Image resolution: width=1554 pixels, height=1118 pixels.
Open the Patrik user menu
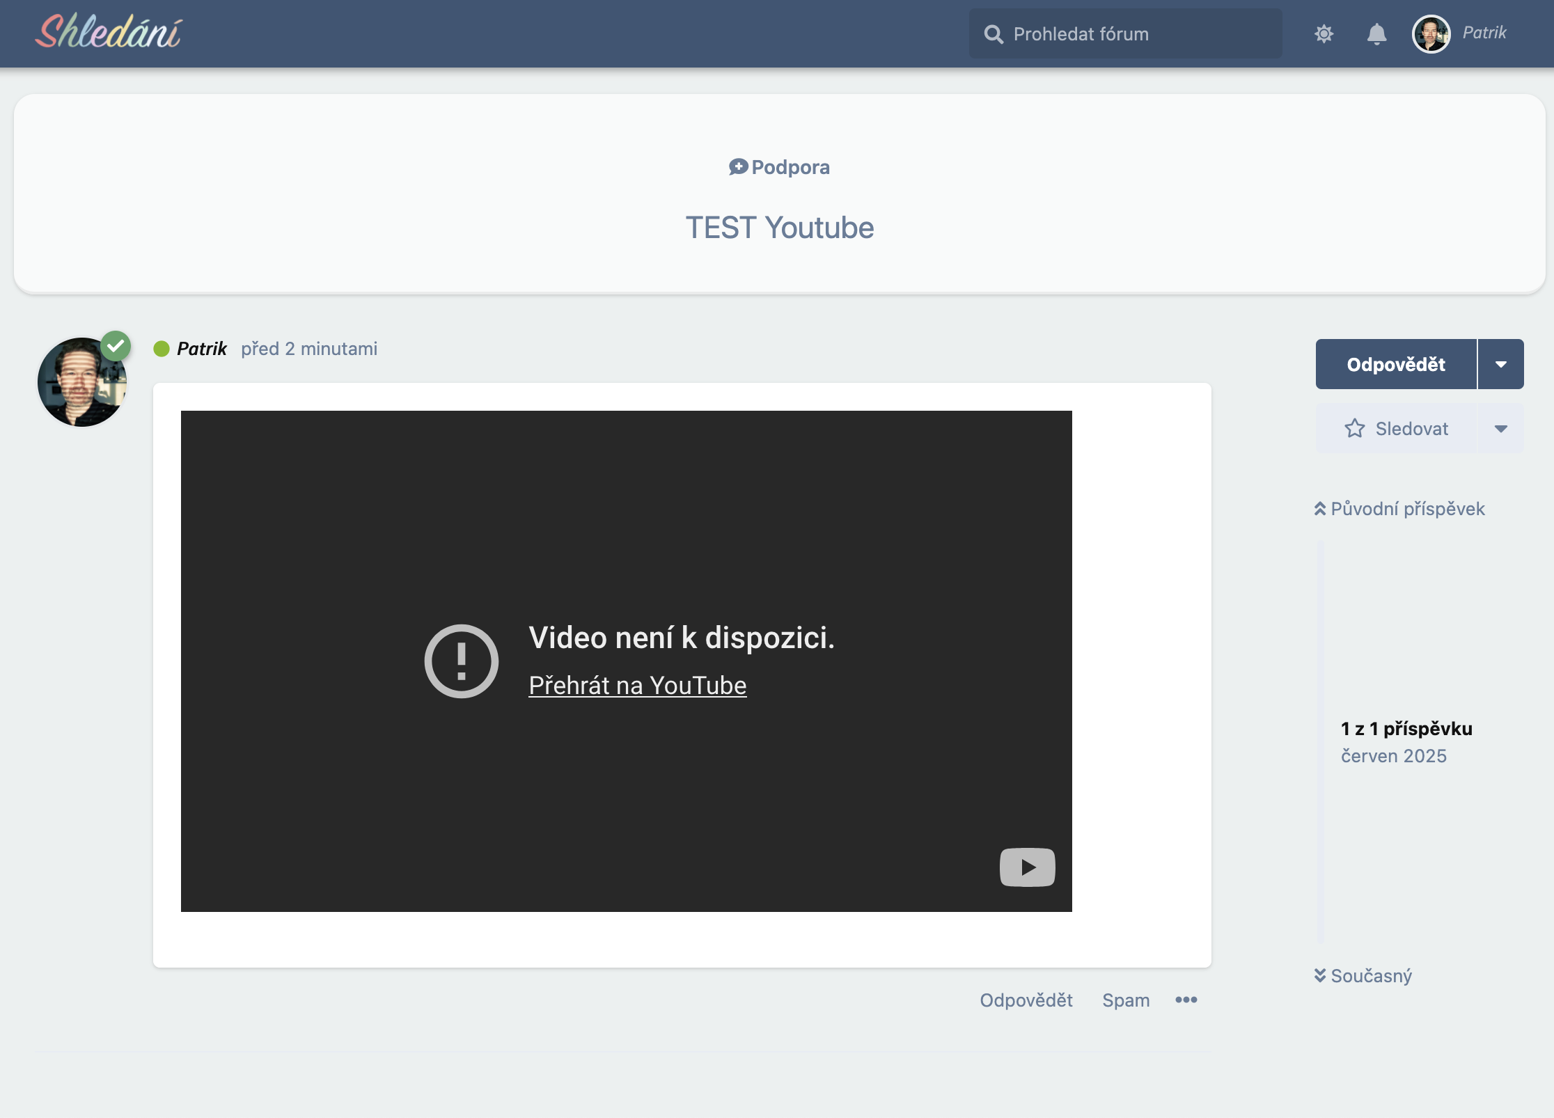tap(1484, 33)
